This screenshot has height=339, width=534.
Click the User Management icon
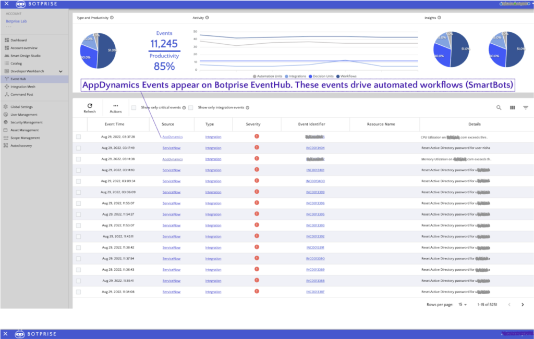tap(5, 115)
